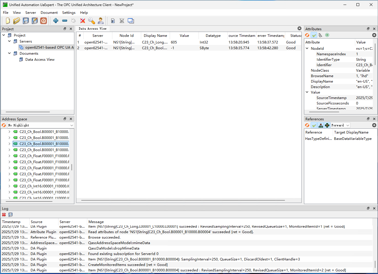The image size is (378, 274).
Task: Open a project with folder icon
Action: 16,21
